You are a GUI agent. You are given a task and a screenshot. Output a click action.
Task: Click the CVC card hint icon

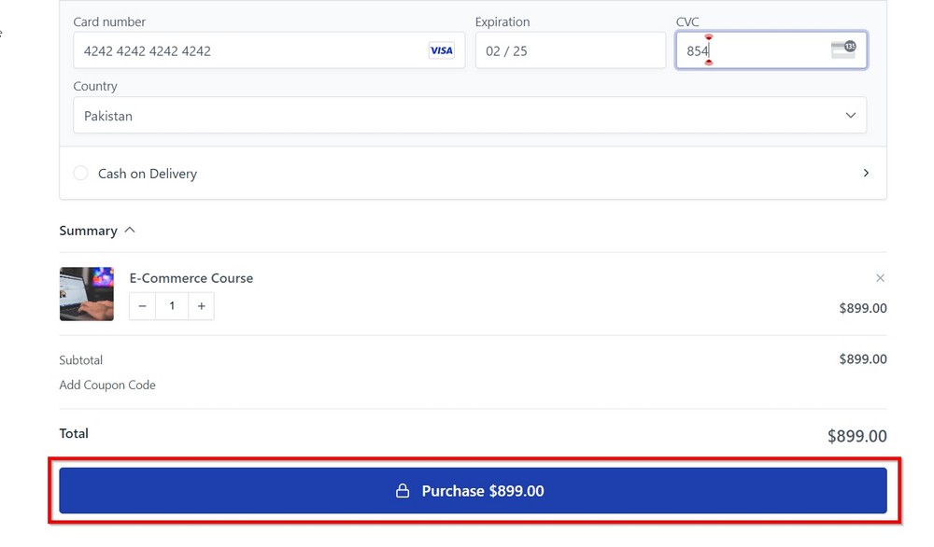coord(843,50)
